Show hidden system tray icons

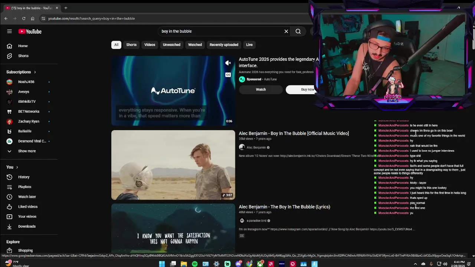click(x=415, y=264)
